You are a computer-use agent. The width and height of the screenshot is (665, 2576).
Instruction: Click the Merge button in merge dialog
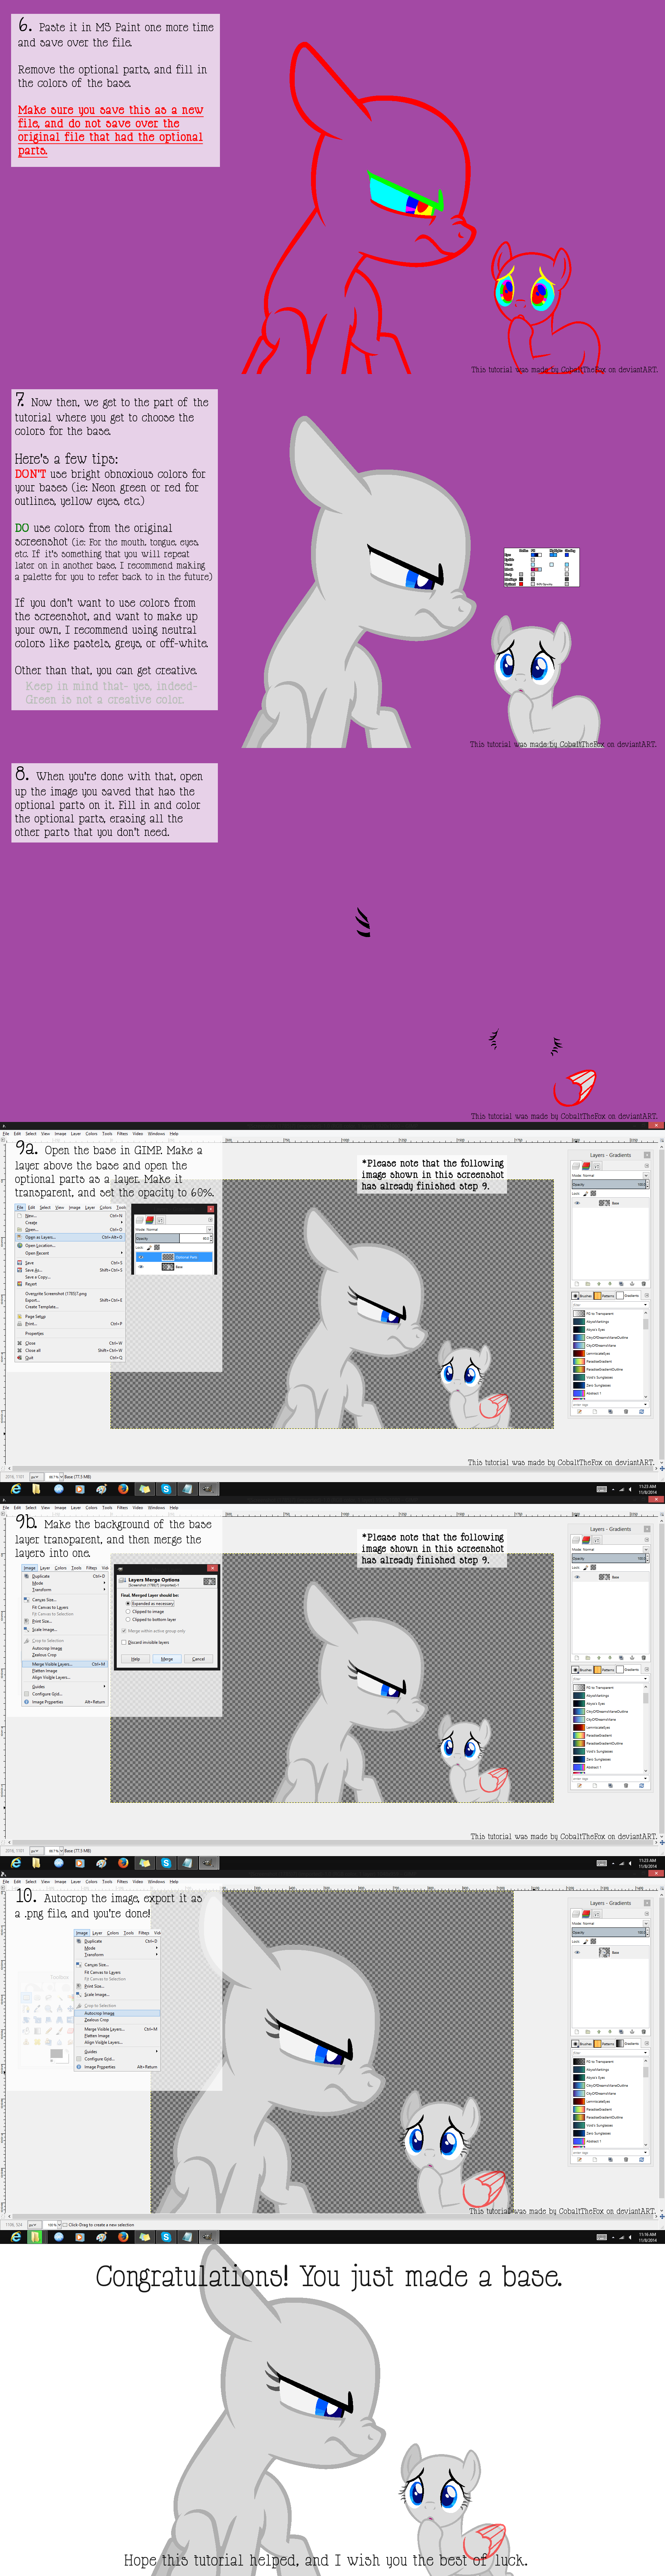pos(167,1659)
